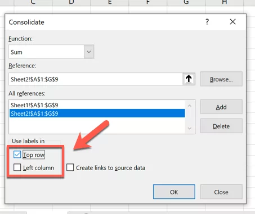Click into the Reference input field

[x=96, y=79]
